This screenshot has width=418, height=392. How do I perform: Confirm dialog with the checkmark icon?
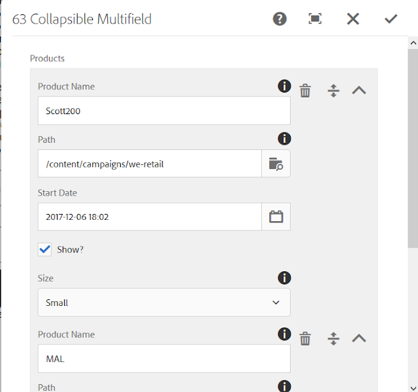[x=391, y=19]
